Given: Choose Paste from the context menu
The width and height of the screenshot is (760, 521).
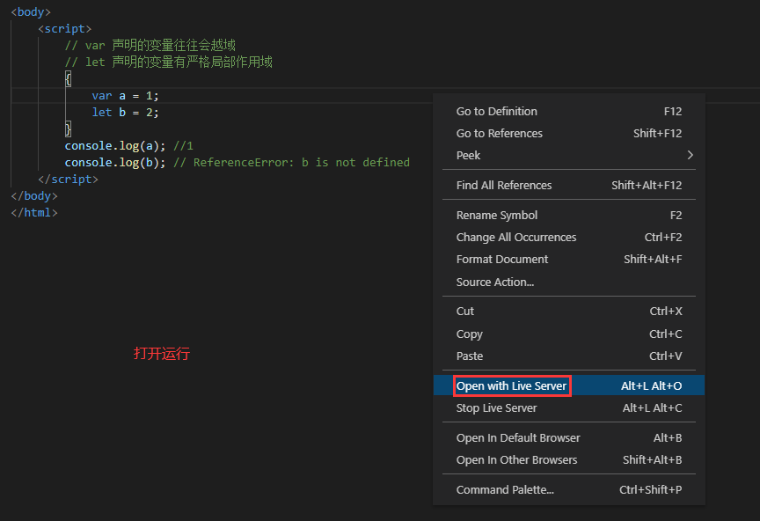Looking at the screenshot, I should tap(568, 356).
